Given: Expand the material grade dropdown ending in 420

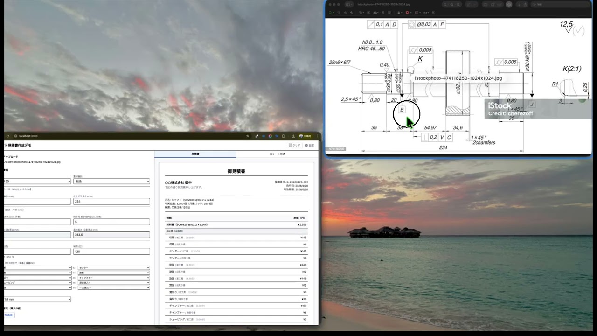Looking at the screenshot, I should tap(37, 181).
